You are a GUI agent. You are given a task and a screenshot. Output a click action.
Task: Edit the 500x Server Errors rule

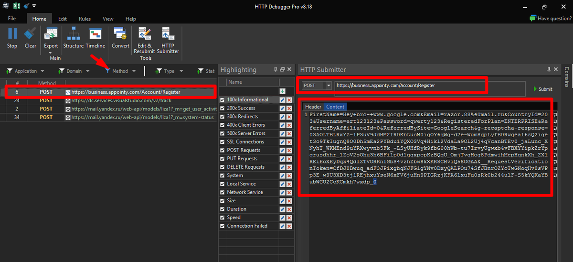tap(283, 133)
